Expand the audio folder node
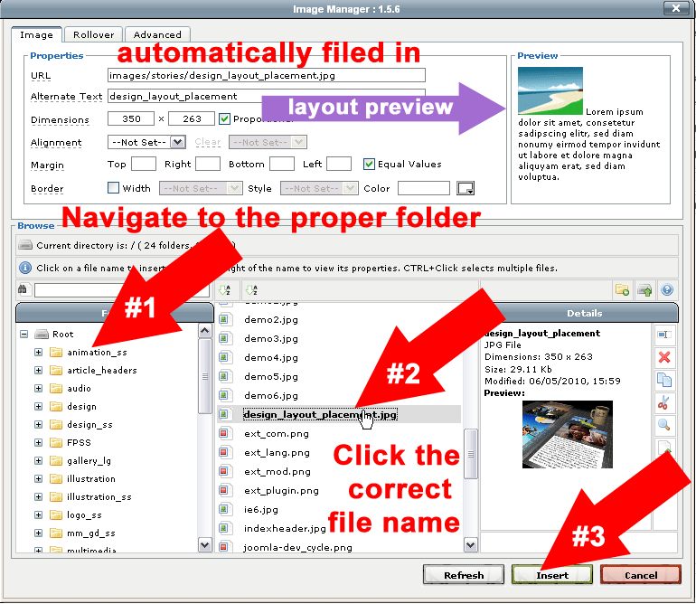 click(x=38, y=389)
